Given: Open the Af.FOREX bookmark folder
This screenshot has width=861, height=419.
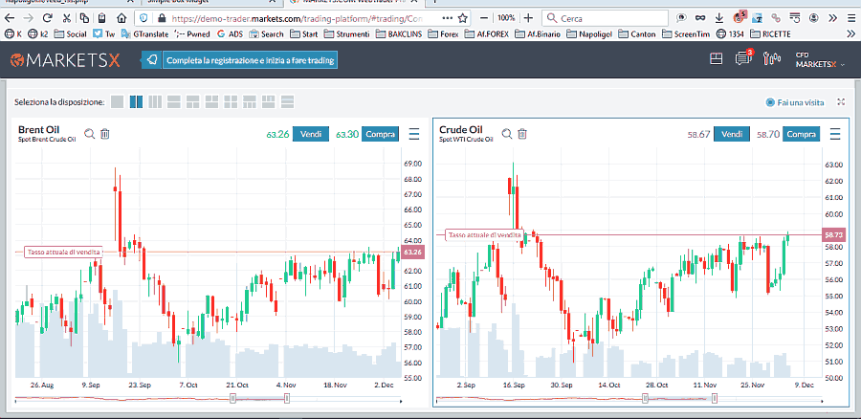Looking at the screenshot, I should (488, 33).
